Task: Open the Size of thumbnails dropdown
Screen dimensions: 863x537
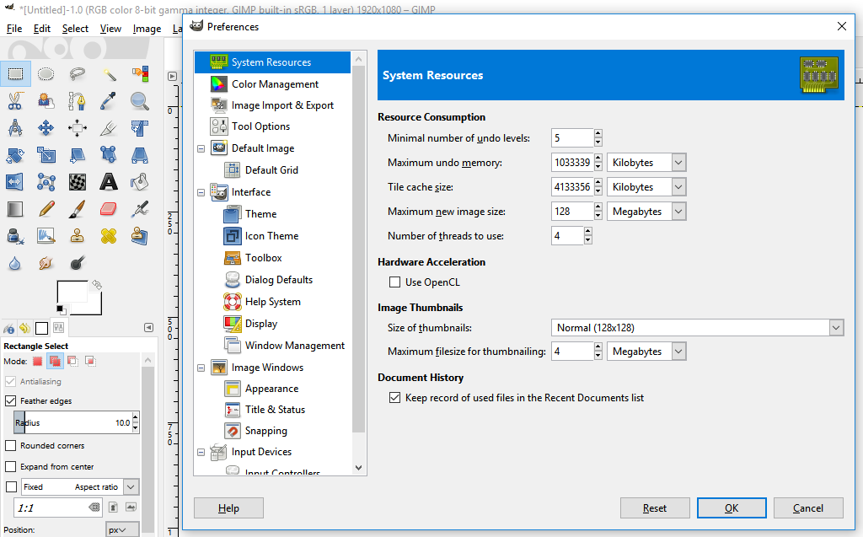Action: coord(697,328)
